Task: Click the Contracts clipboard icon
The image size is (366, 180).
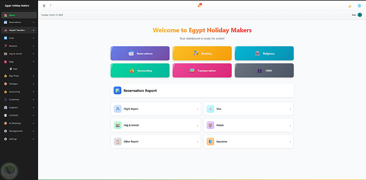Action: pos(5,115)
